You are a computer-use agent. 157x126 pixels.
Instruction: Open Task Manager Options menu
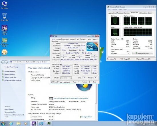114,9
